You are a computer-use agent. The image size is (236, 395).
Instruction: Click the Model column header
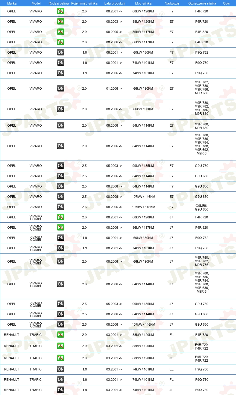tap(36, 3)
